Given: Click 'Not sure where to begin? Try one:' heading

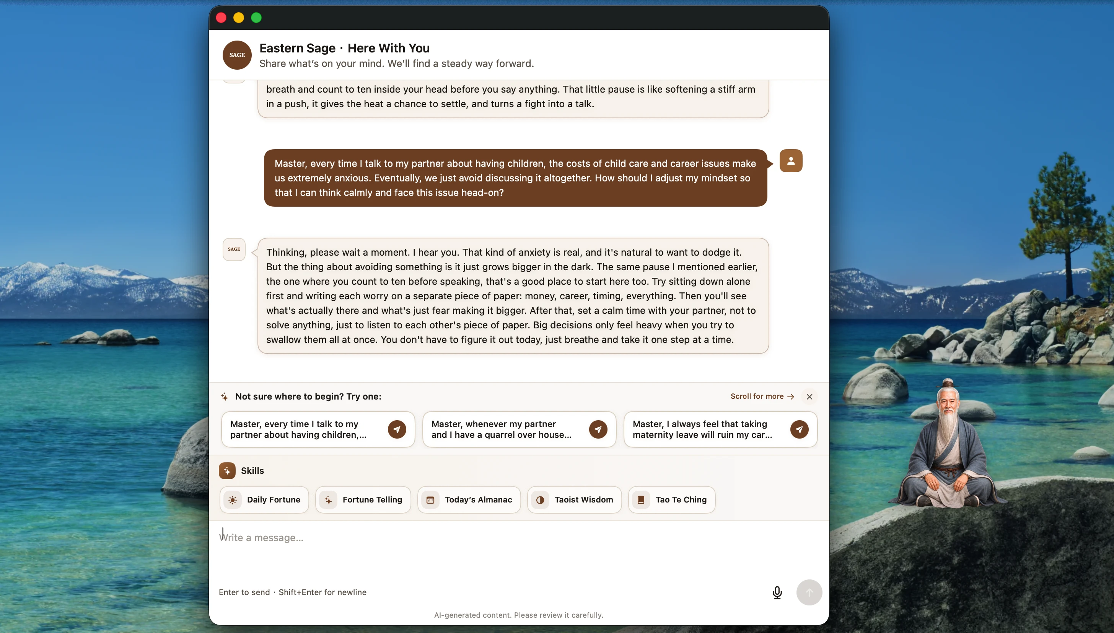Looking at the screenshot, I should pyautogui.click(x=308, y=396).
